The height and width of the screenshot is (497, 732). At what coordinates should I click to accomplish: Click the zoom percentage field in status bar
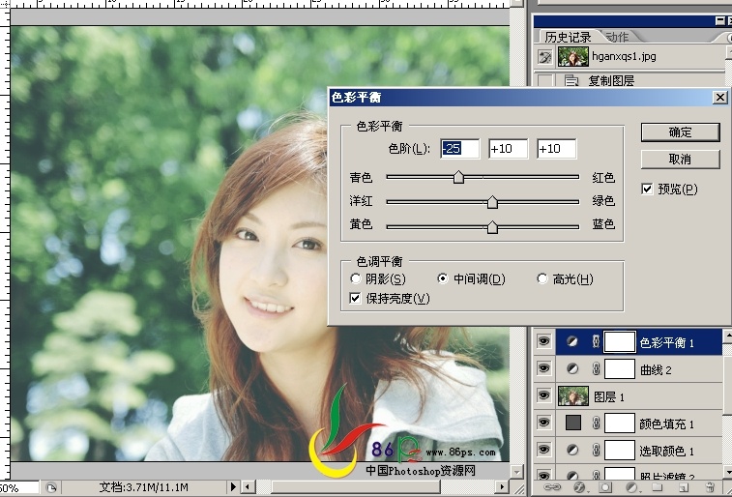pyautogui.click(x=18, y=488)
